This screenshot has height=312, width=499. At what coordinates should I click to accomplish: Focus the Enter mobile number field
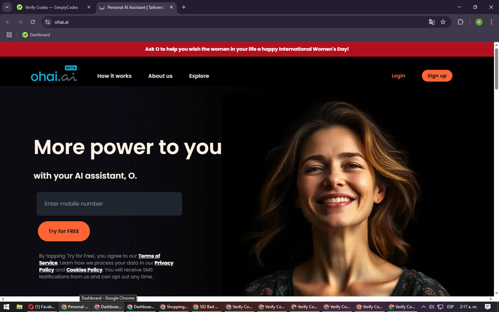(109, 204)
